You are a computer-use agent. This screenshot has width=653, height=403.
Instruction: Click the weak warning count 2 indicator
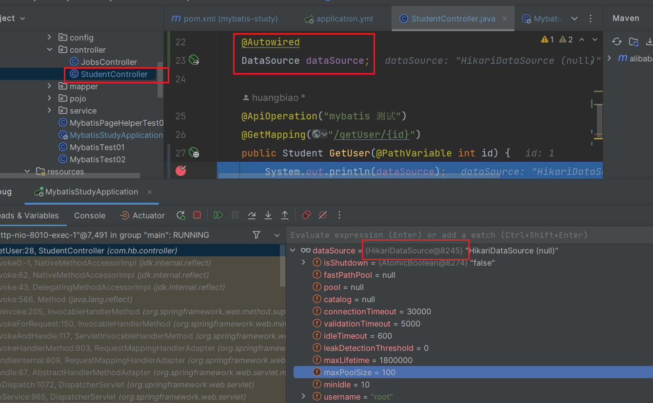click(x=566, y=39)
